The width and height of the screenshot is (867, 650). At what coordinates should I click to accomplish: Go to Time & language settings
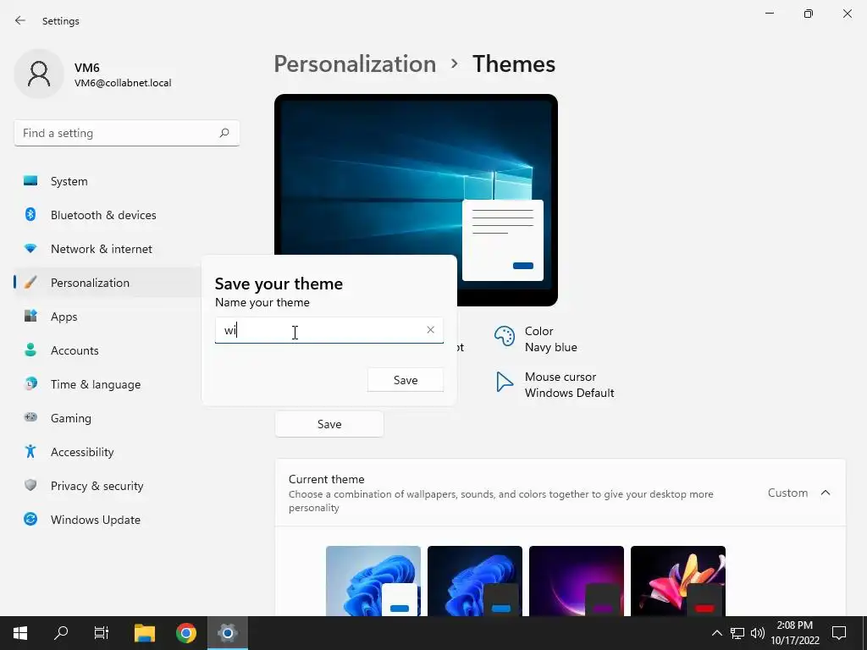click(108, 384)
